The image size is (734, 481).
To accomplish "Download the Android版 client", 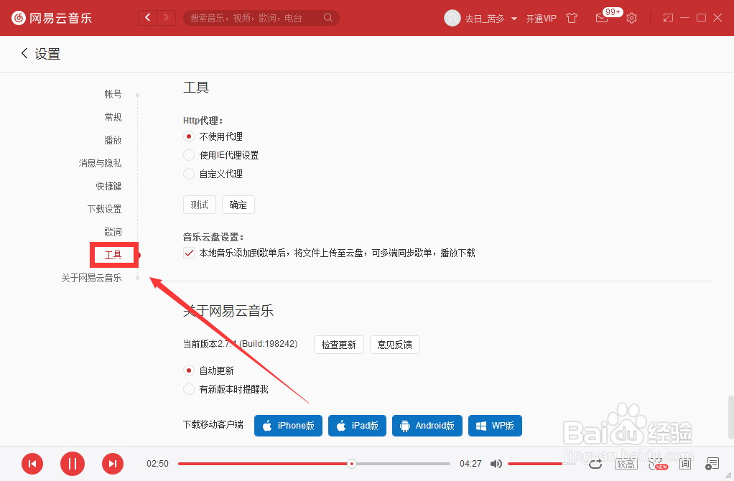I will 427,425.
